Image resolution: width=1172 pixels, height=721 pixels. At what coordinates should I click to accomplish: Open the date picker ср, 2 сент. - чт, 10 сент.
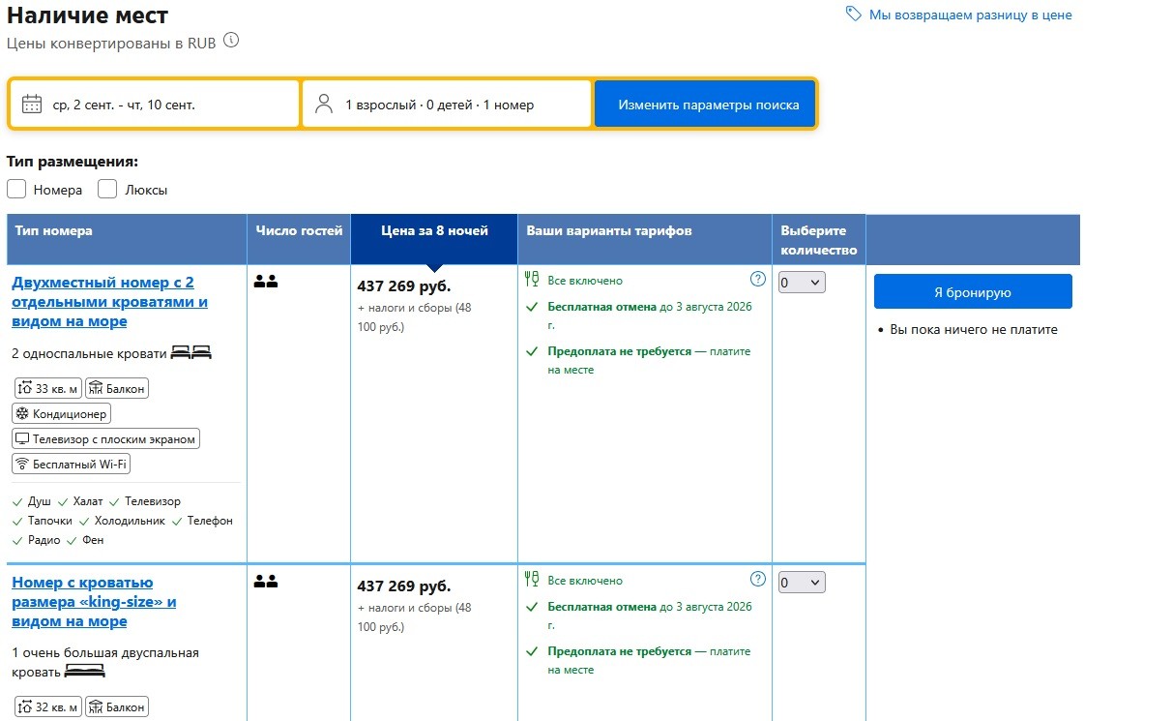155,104
